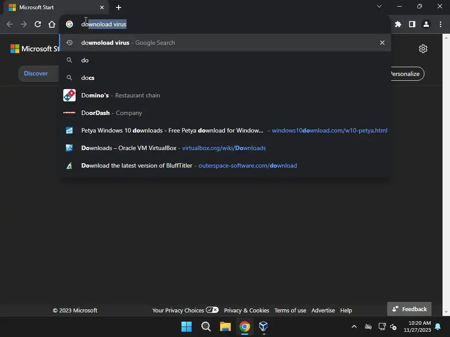Screen dimensions: 450x337
Task: Click the Feedback button
Action: (x=409, y=309)
